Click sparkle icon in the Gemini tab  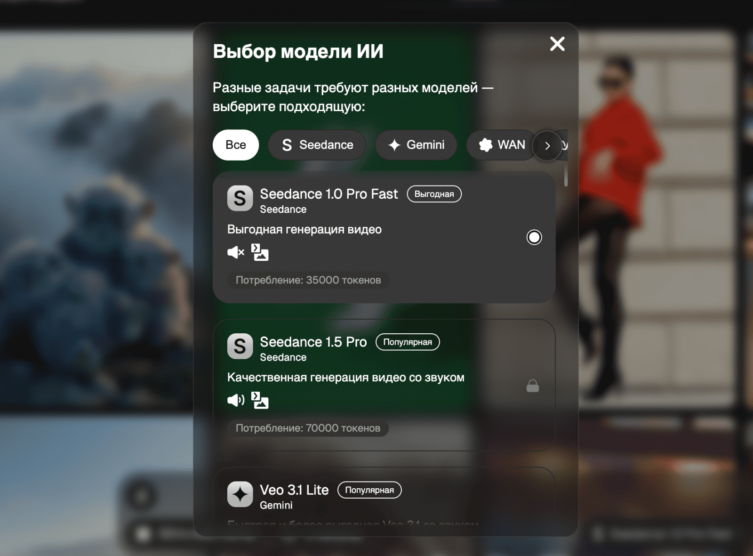(394, 145)
